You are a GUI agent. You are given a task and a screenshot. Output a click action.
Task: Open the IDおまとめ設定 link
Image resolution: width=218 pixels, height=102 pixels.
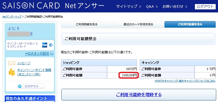click(37, 54)
